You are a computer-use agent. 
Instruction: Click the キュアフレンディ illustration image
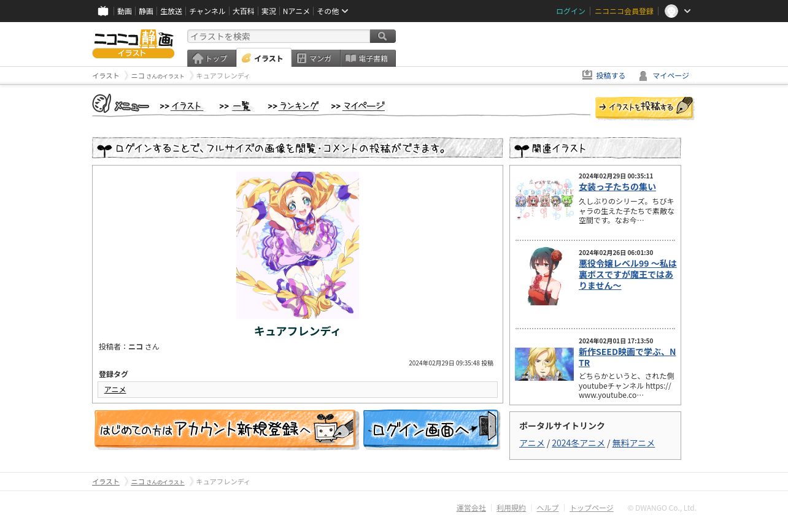tap(298, 245)
